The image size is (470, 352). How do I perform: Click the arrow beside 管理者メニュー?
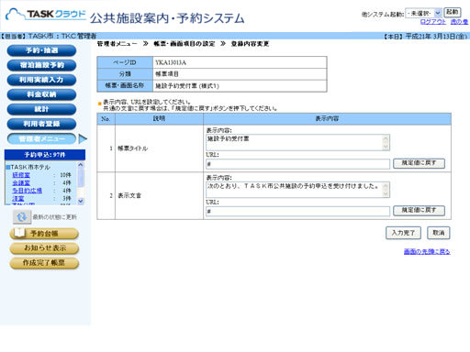point(83,139)
